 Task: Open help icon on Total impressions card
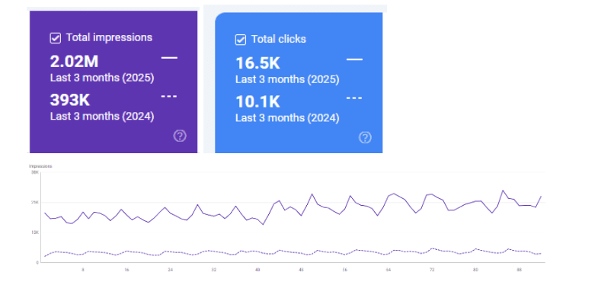[180, 136]
